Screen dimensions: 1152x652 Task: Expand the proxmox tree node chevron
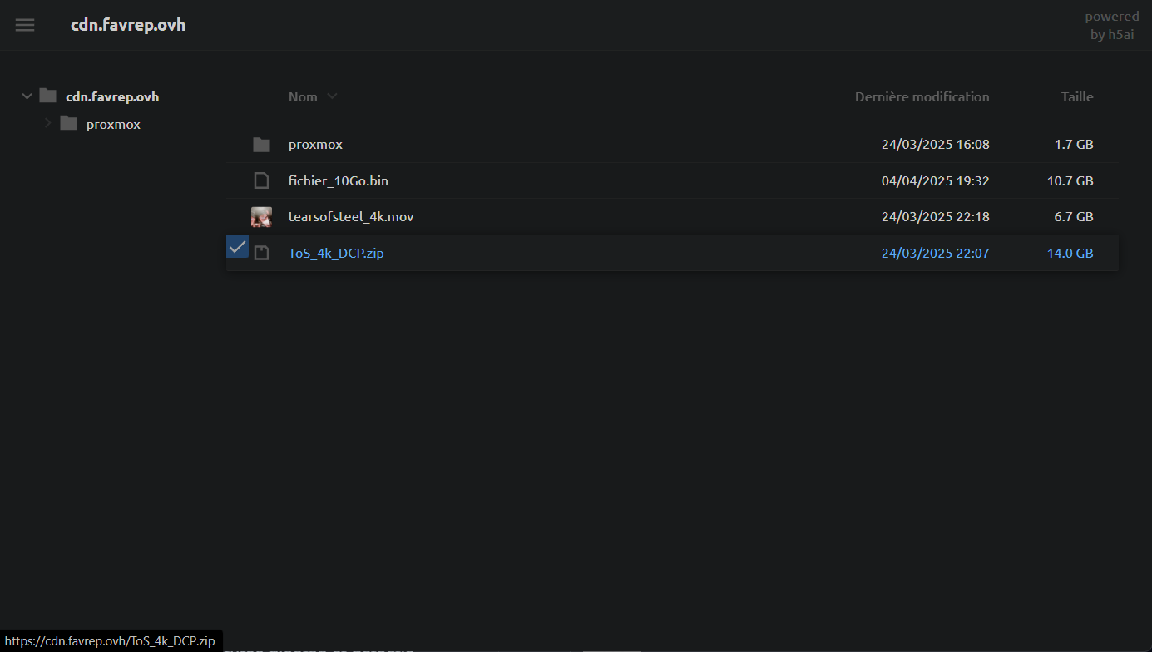pyautogui.click(x=47, y=124)
